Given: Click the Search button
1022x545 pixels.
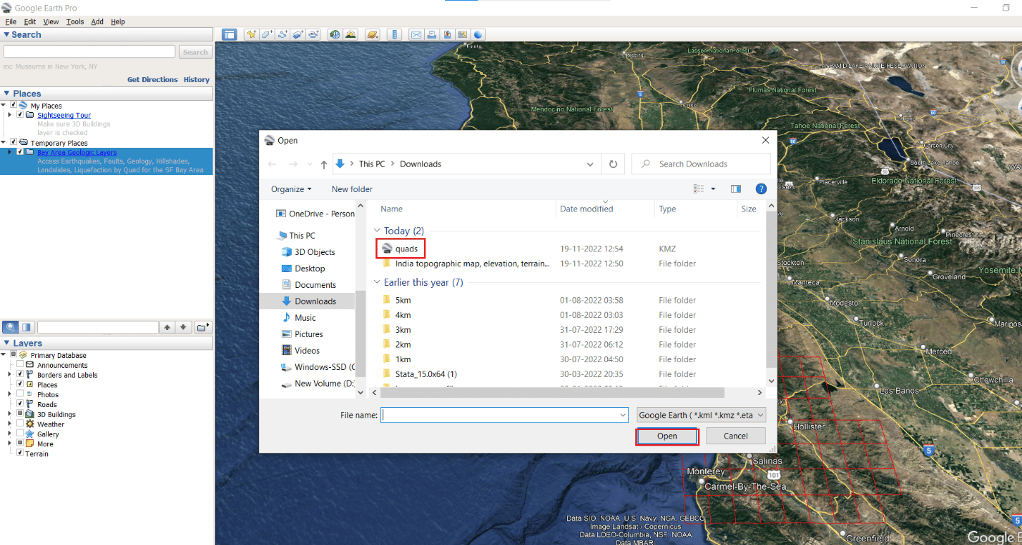Looking at the screenshot, I should (195, 52).
